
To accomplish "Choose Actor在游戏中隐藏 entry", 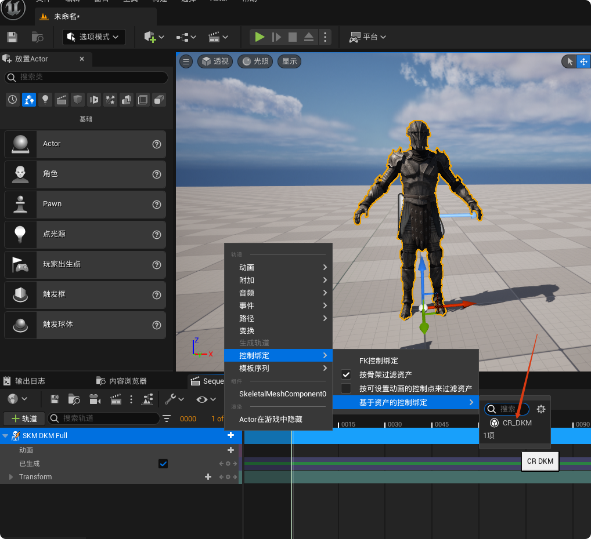I will pos(278,419).
